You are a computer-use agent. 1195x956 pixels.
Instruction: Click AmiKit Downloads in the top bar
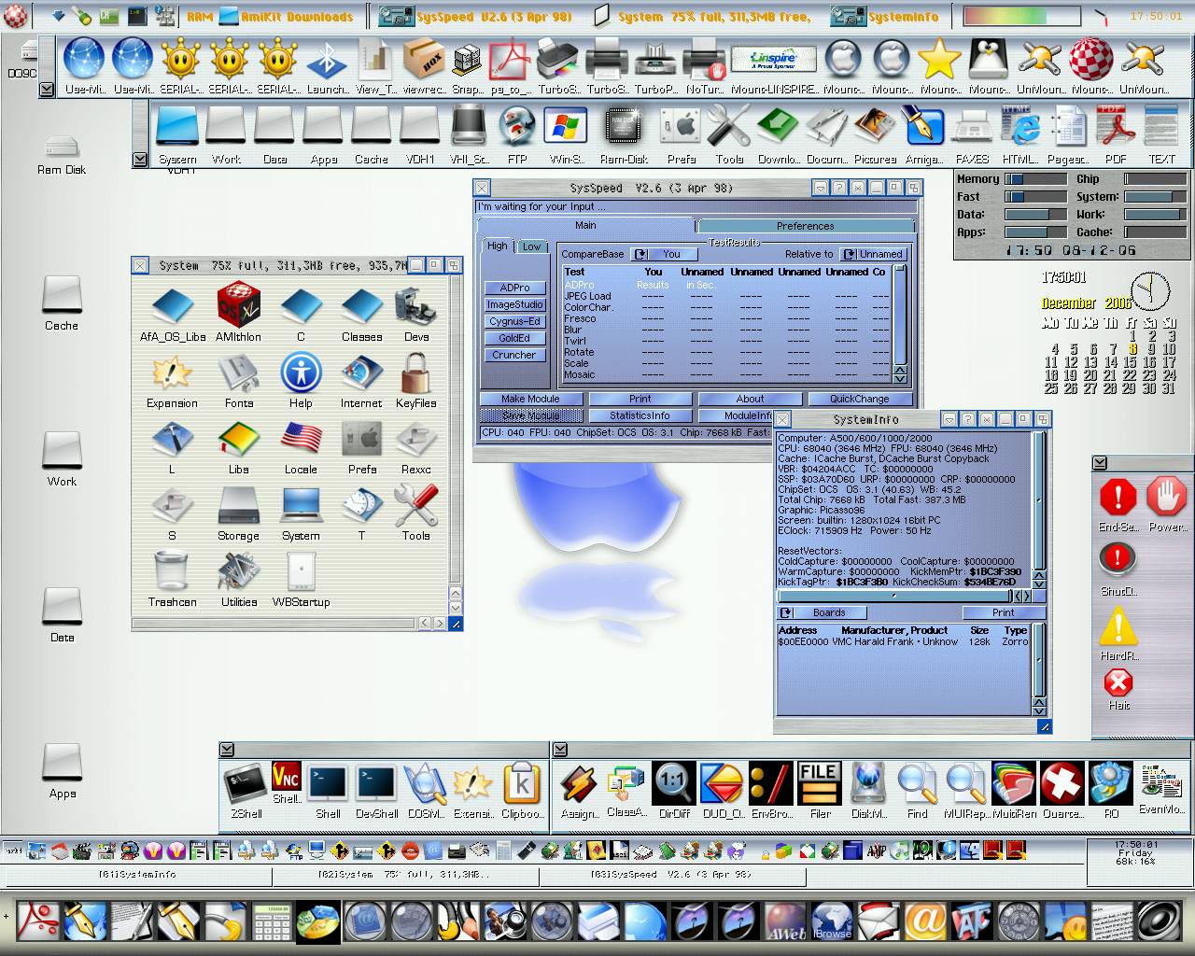click(x=286, y=16)
